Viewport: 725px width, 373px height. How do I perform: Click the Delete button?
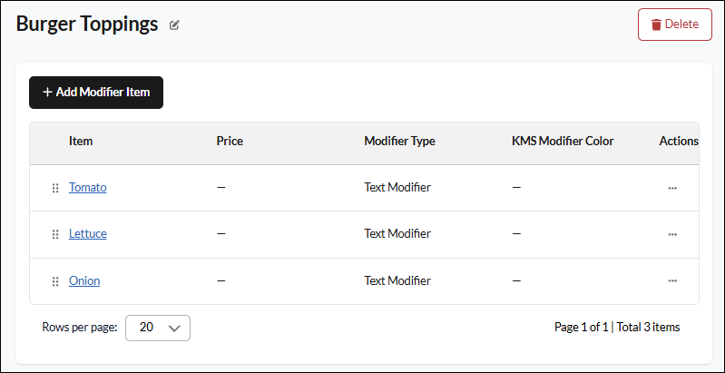pyautogui.click(x=674, y=25)
